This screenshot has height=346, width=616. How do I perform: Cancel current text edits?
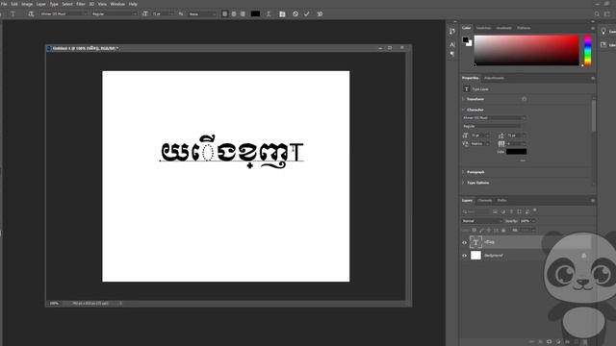click(x=295, y=13)
